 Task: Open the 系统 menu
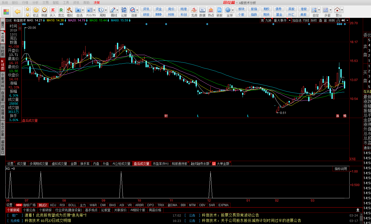click(x=5, y=3)
